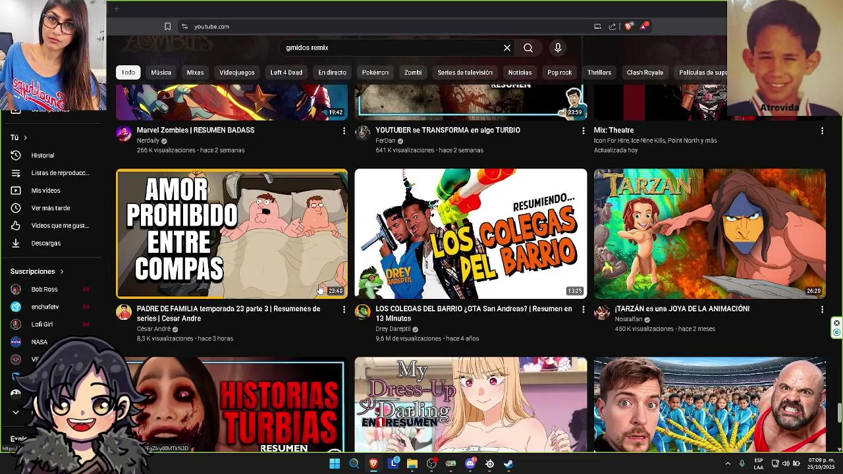Open the Historial page in the sidebar
Screen dimensions: 843x474
pos(43,155)
